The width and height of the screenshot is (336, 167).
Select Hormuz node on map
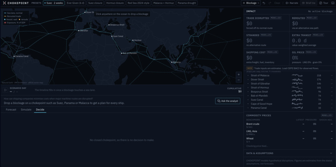point(133,40)
